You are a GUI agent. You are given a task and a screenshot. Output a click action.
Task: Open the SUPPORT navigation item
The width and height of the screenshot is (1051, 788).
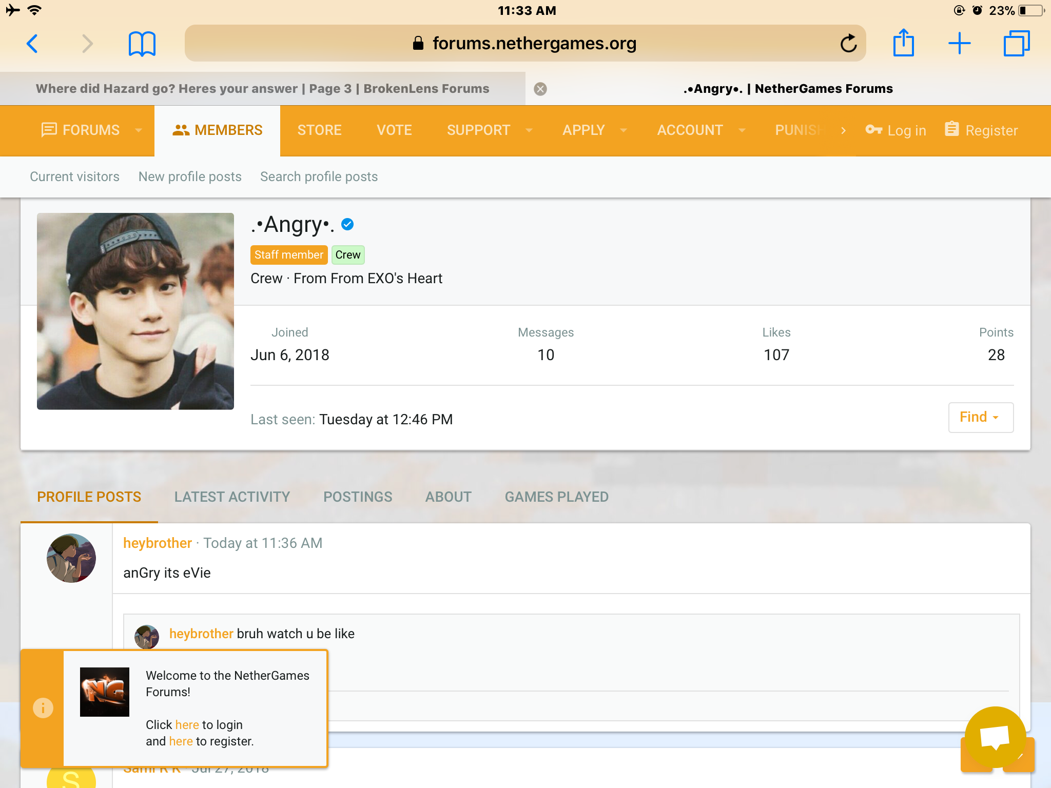point(479,130)
